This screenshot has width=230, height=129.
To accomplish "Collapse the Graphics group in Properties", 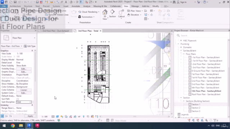I will pos(32,51).
